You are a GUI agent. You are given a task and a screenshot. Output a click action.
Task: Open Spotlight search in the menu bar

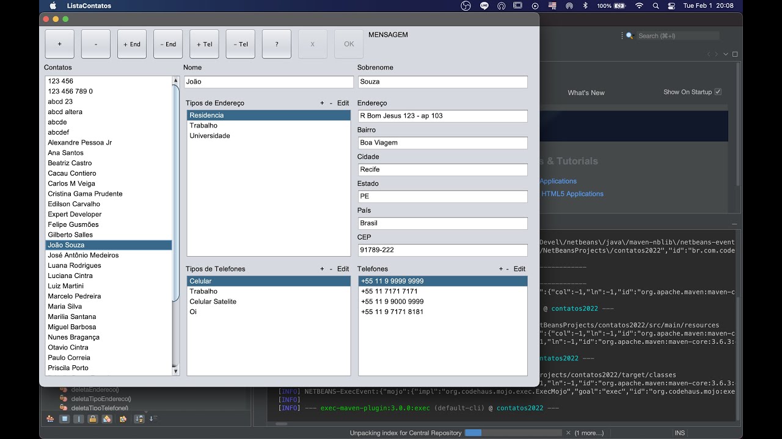[x=656, y=5]
